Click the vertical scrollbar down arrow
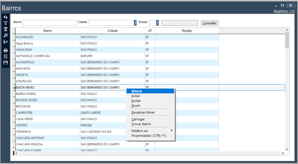The height and width of the screenshot is (164, 298). click(x=287, y=149)
